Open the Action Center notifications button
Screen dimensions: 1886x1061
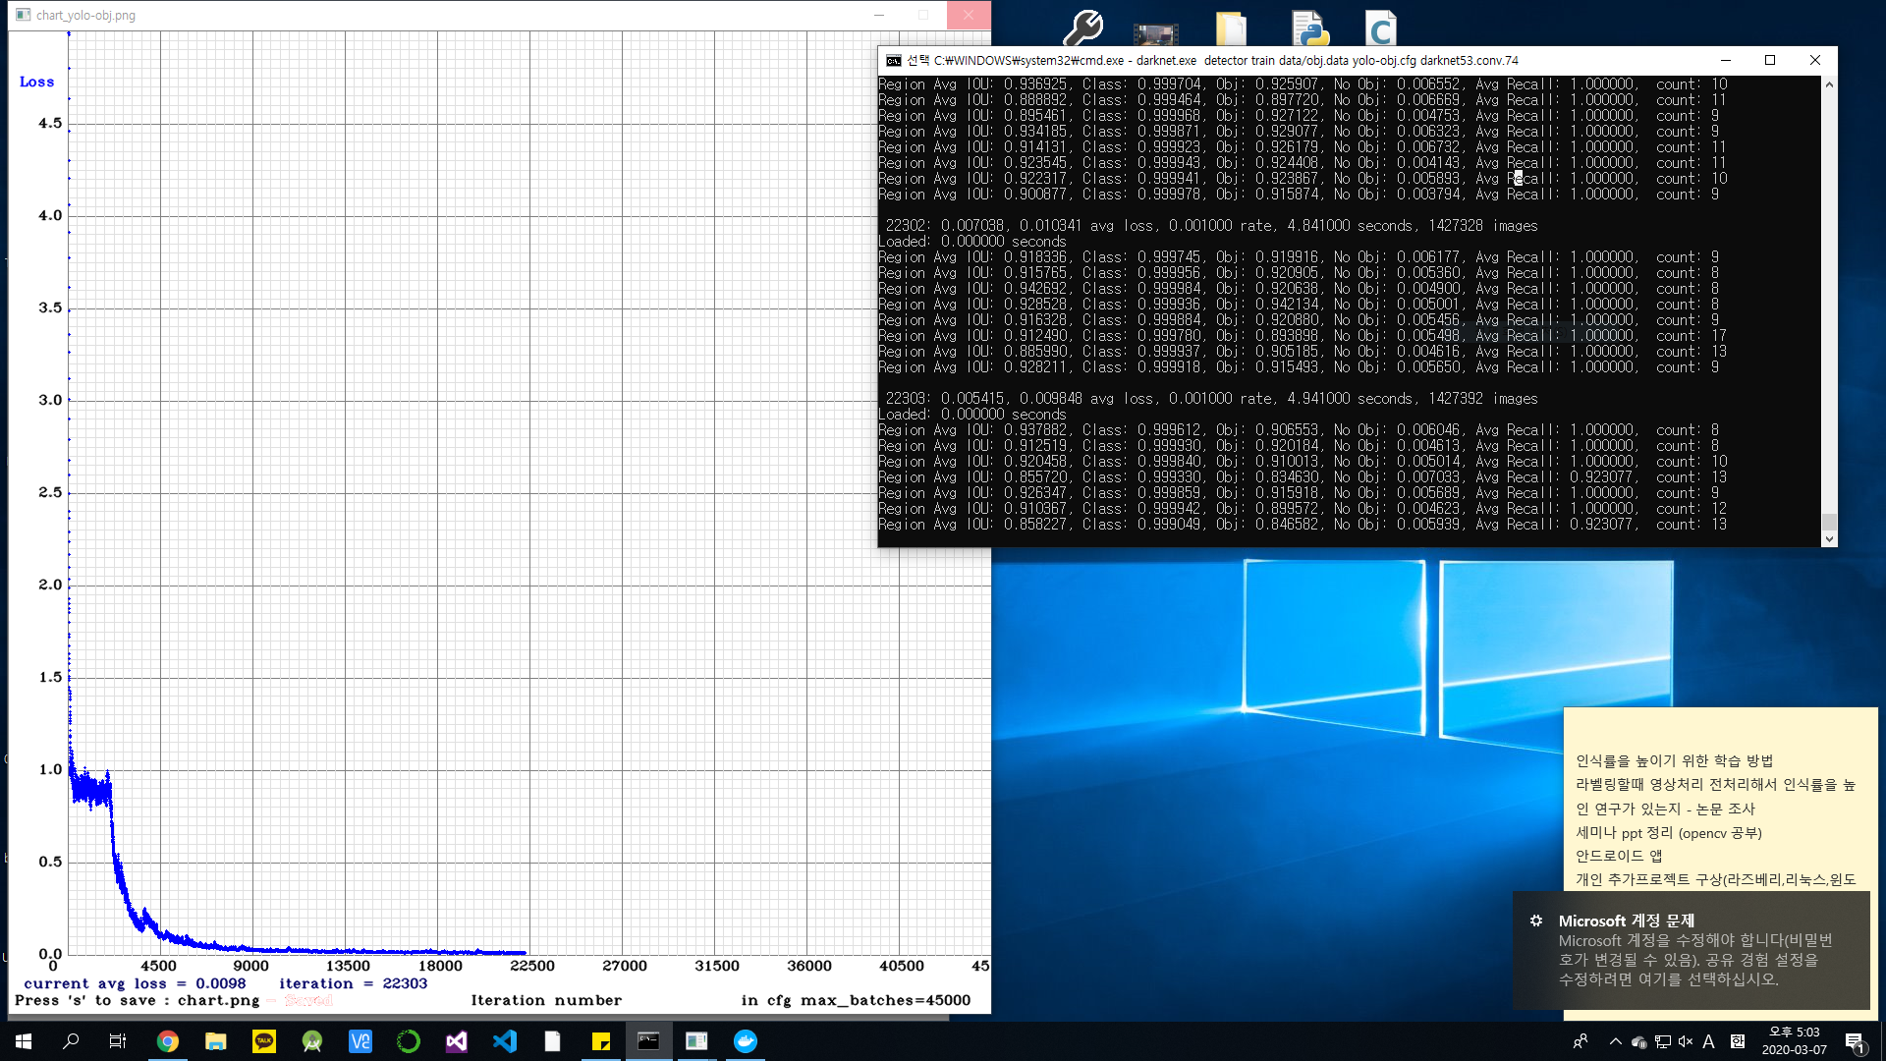[1855, 1041]
